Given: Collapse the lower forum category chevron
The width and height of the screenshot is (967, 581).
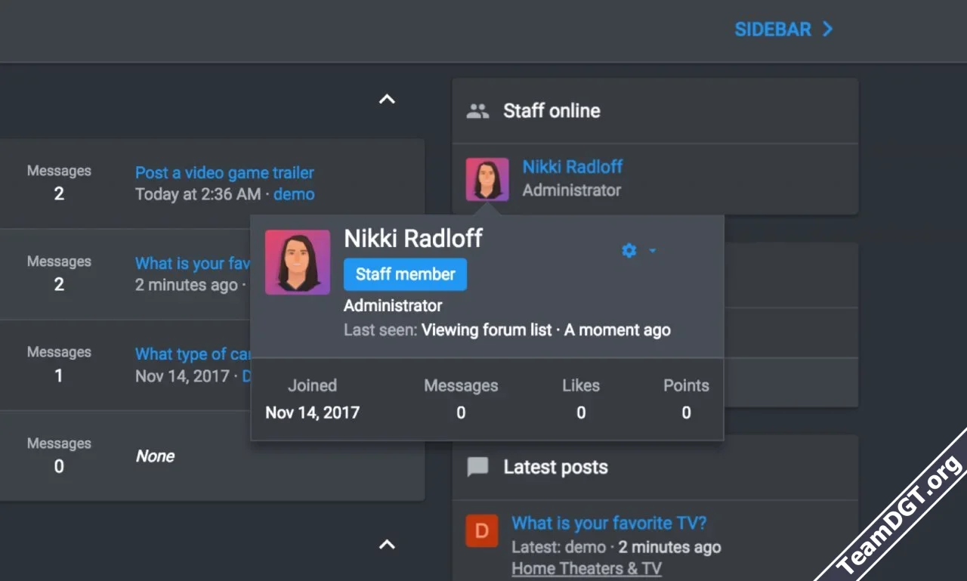Looking at the screenshot, I should pos(387,544).
